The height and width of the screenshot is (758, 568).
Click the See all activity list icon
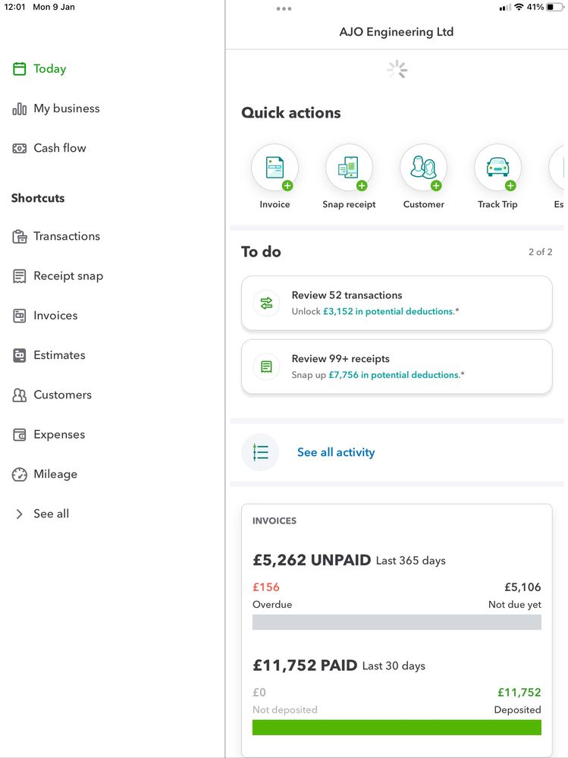[260, 452]
